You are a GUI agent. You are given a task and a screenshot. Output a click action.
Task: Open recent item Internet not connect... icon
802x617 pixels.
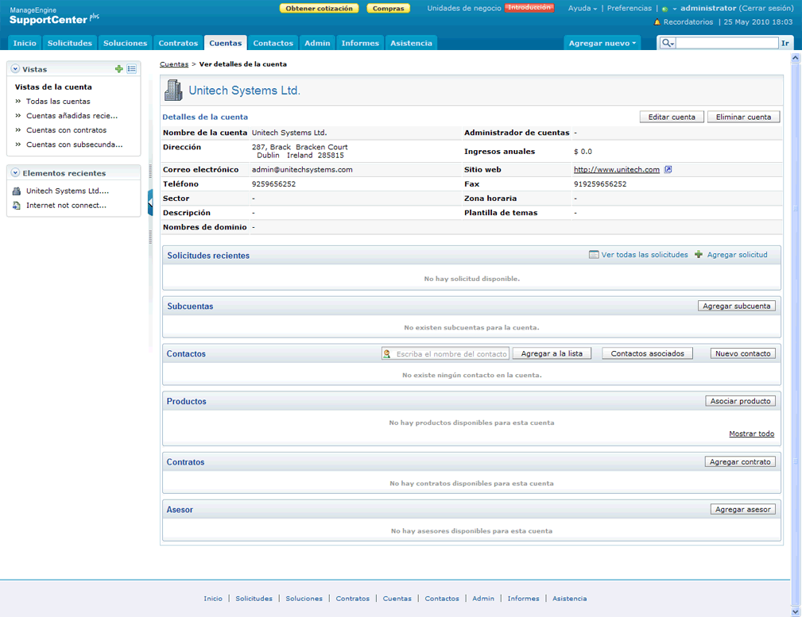pyautogui.click(x=17, y=205)
